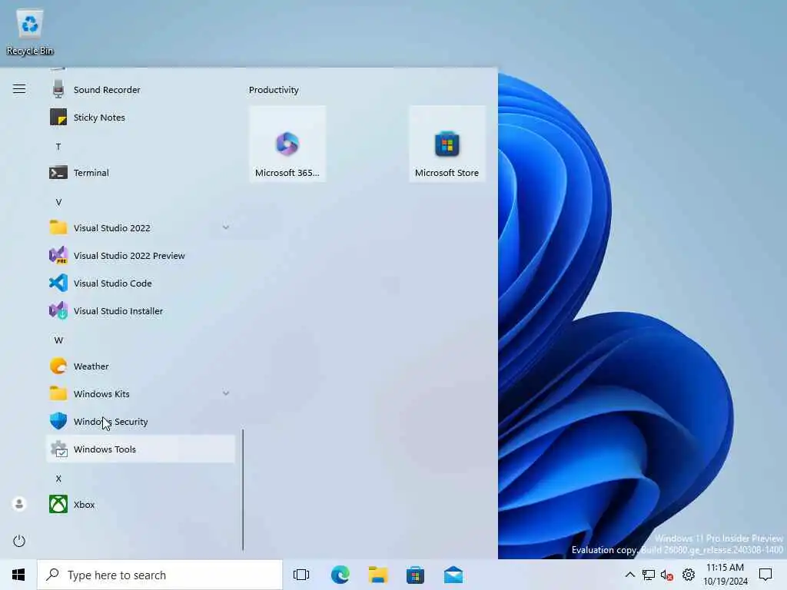Click the app list scrollbar
This screenshot has height=590, width=787.
[x=243, y=489]
